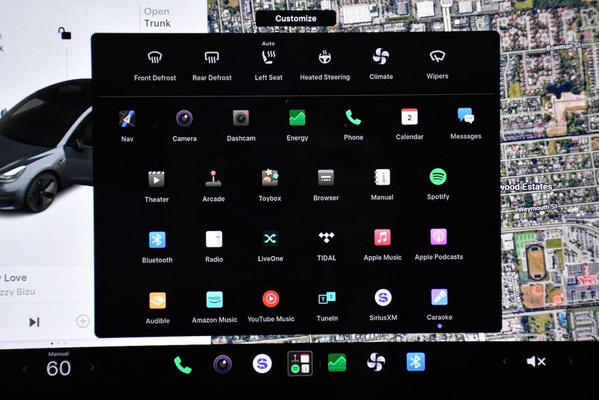
Task: Launch Audible
Action: coord(158,308)
